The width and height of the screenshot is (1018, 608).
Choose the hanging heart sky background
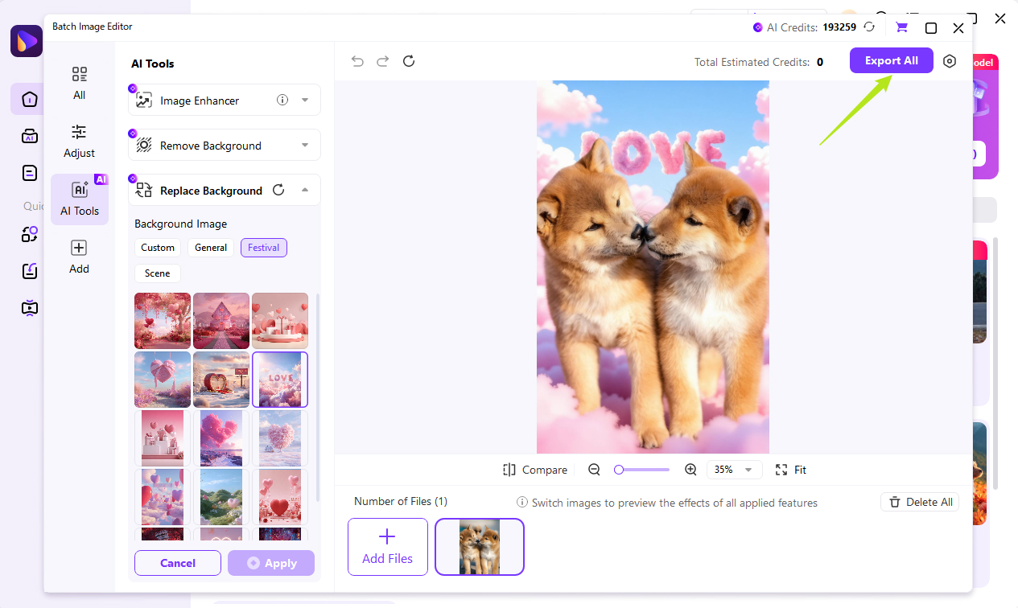point(163,380)
